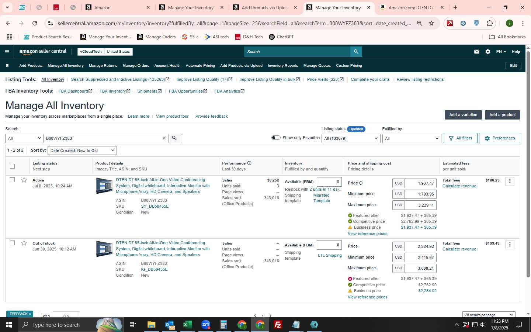This screenshot has width=531, height=332.
Task: Click the first DTEN D7 product thumbnail
Action: pos(104,186)
